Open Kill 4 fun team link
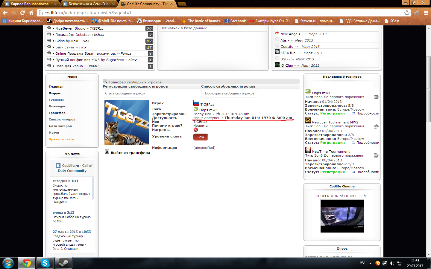 288,53
